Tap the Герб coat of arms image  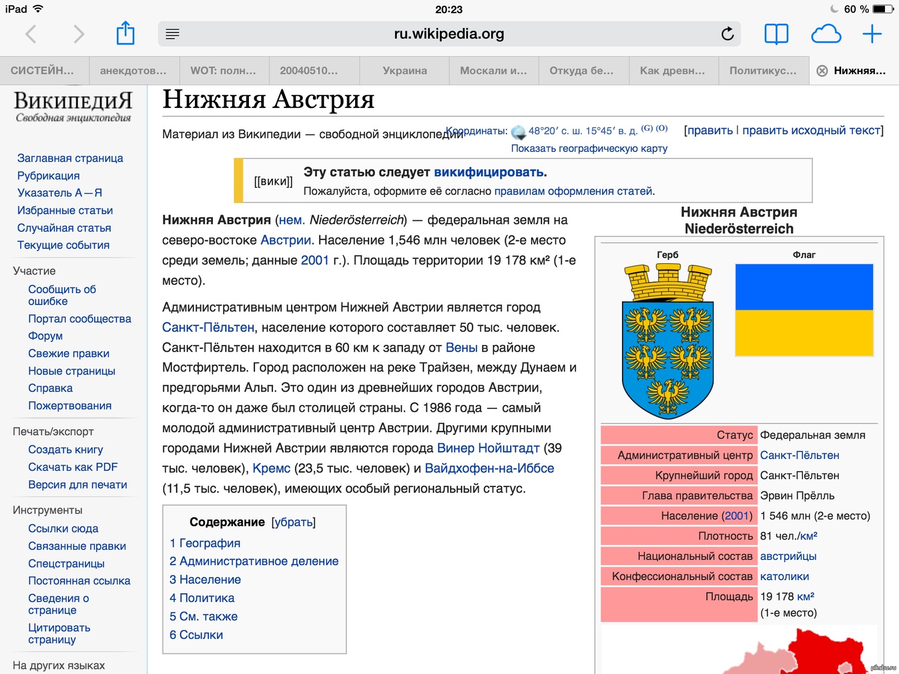point(668,341)
